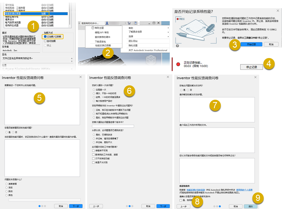This screenshot has height=209, width=282.
Task: Click the help question mark icon in title bar
Action: [x=136, y=23]
